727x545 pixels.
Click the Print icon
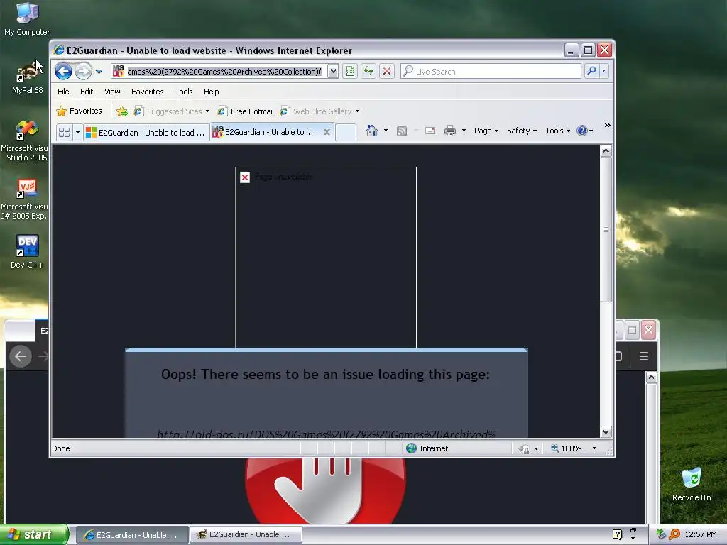point(449,131)
